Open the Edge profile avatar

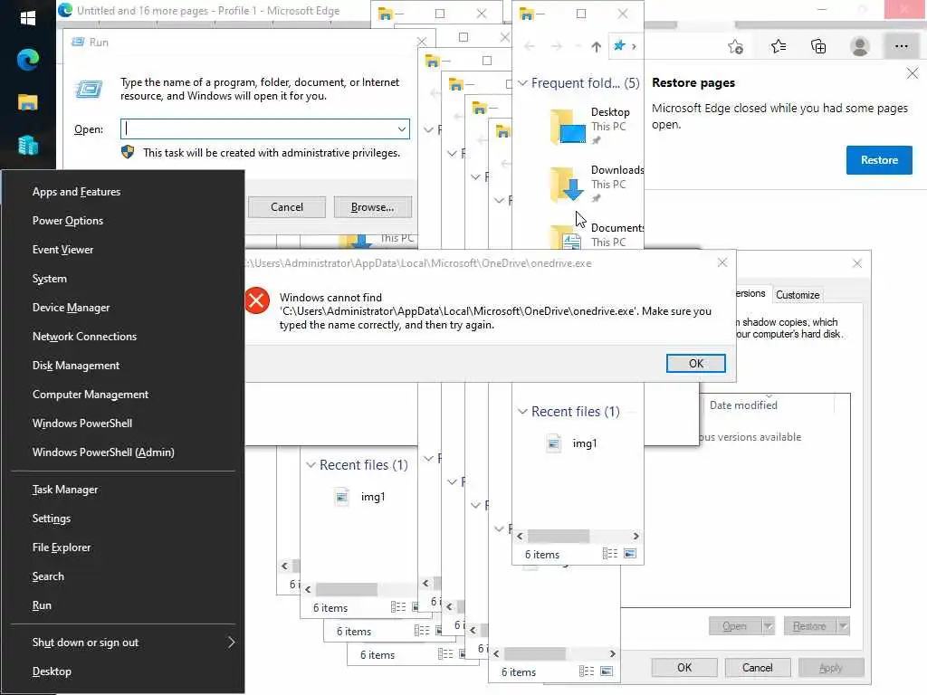tap(860, 46)
